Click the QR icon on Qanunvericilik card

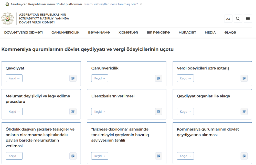(158, 78)
